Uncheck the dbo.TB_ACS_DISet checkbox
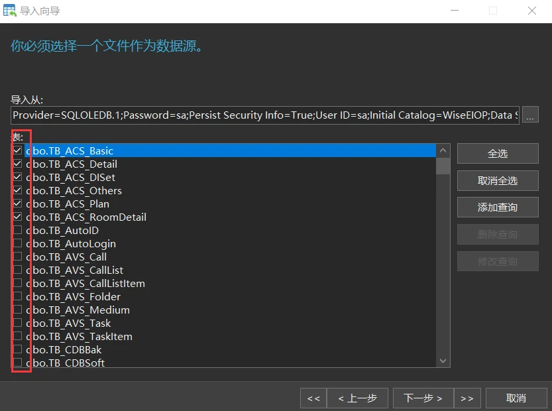The width and height of the screenshot is (552, 411). point(18,177)
